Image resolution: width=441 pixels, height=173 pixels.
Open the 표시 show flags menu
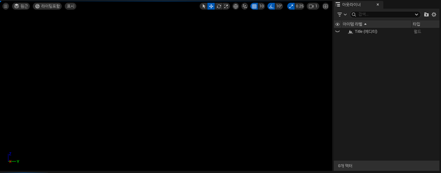[70, 6]
